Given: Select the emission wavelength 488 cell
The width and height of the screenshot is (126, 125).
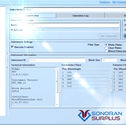Looking at the screenshot, I should [122, 72].
